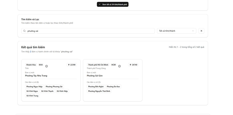Click the Phường Nguyễn Thái Bình chip
Image resolution: width=233 pixels, height=115 pixels.
[99, 91]
